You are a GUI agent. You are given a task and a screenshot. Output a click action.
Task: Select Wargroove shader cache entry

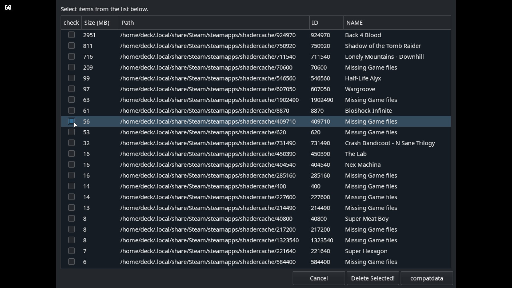pyautogui.click(x=71, y=89)
